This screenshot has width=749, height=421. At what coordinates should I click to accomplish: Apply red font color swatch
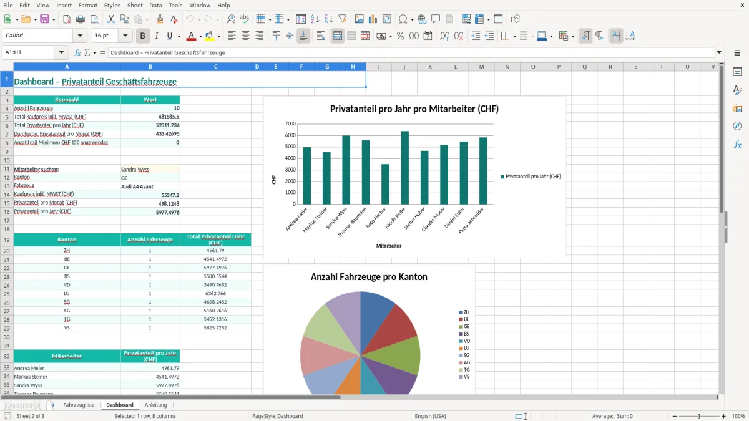(192, 36)
